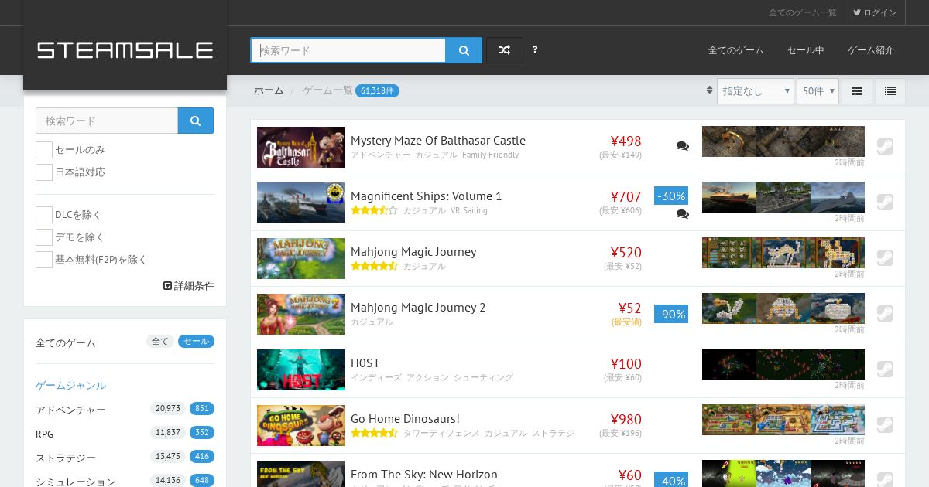Open 全てのゲーム一覧 link in top bar
Viewport: 929px width, 487px height.
click(802, 12)
